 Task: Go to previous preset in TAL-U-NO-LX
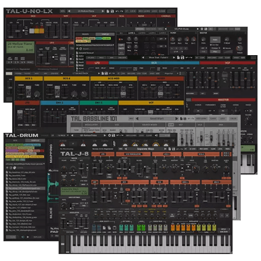click(69, 11)
